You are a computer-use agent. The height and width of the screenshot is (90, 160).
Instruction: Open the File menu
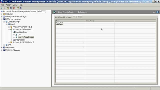(2, 5)
